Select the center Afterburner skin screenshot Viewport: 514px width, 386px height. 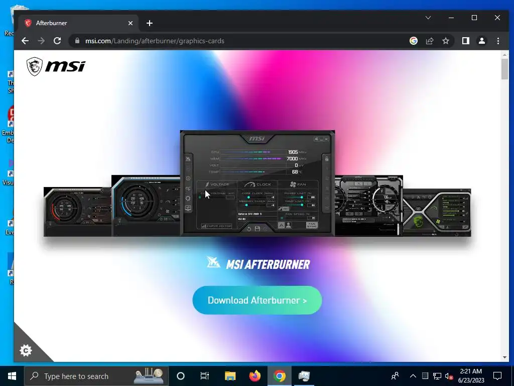click(258, 183)
